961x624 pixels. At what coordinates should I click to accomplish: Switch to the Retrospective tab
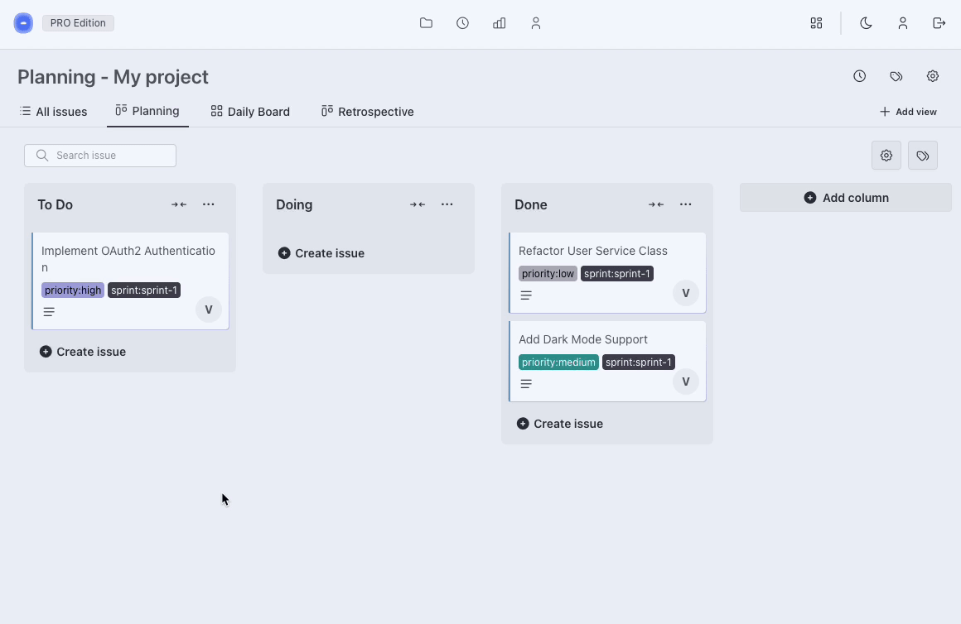[x=367, y=112]
